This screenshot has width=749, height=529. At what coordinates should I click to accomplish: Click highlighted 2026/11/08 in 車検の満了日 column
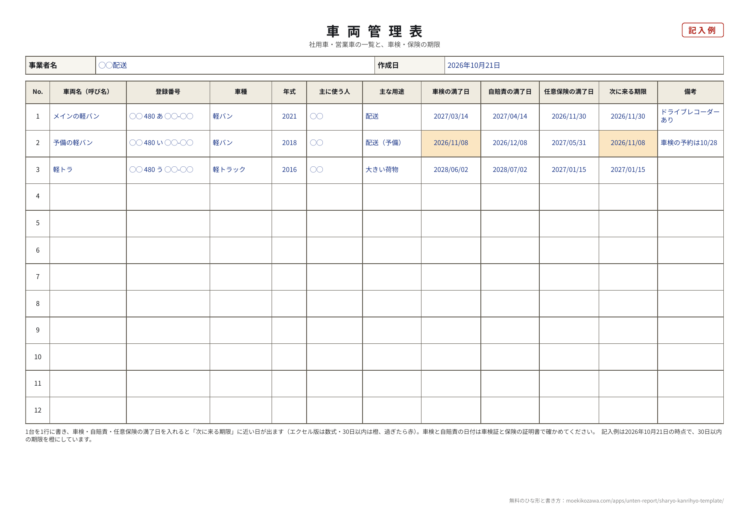(x=451, y=143)
